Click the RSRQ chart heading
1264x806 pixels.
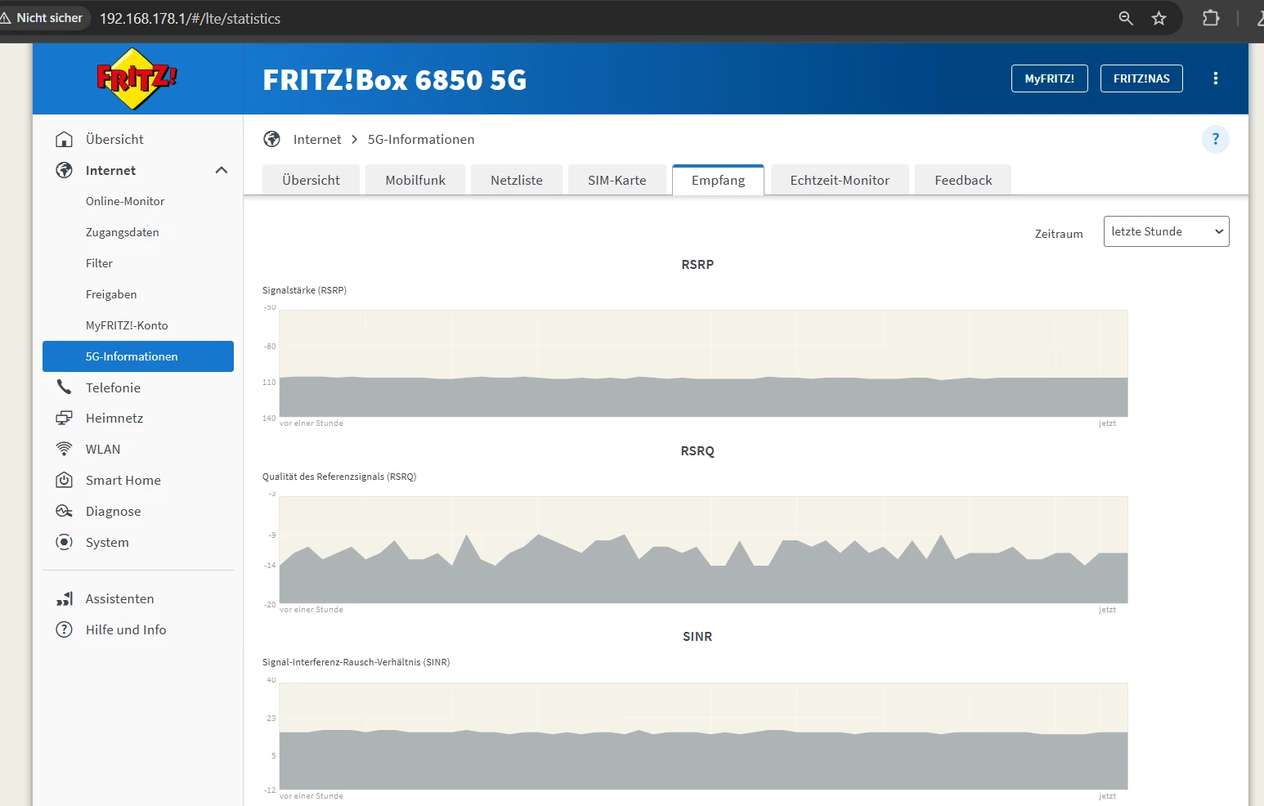tap(697, 450)
